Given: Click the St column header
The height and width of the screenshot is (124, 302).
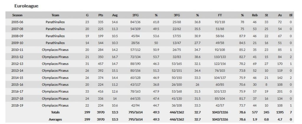Looking at the screenshot, I should click(x=266, y=15).
